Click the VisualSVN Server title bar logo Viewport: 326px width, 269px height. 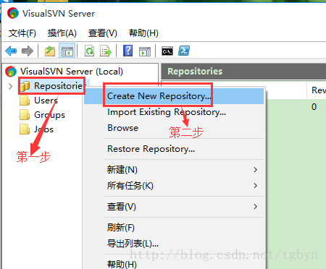[13, 13]
